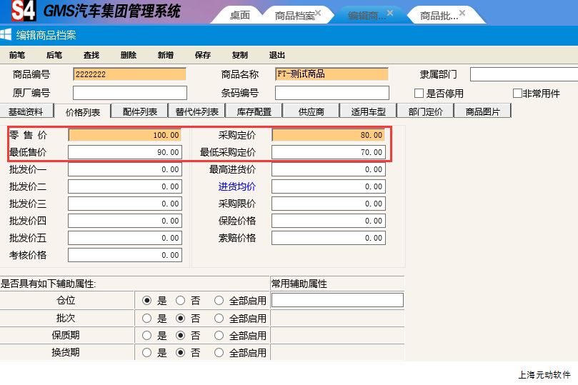Click the window icon beside 编辑商品档案 title
The height and width of the screenshot is (385, 578).
(6, 34)
